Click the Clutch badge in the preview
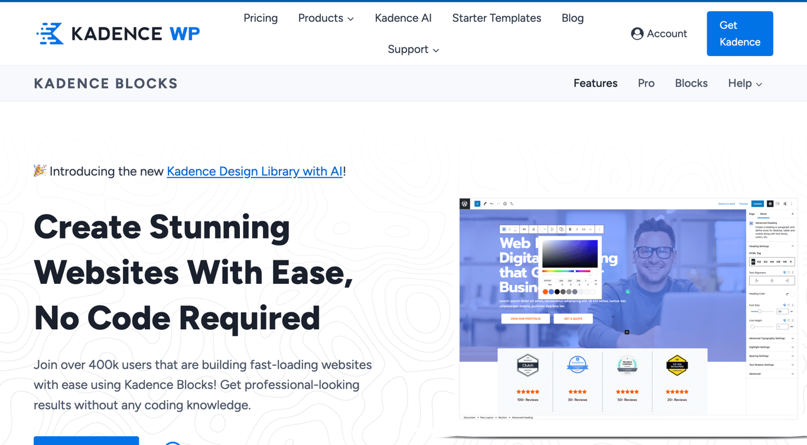The width and height of the screenshot is (807, 445). [528, 365]
